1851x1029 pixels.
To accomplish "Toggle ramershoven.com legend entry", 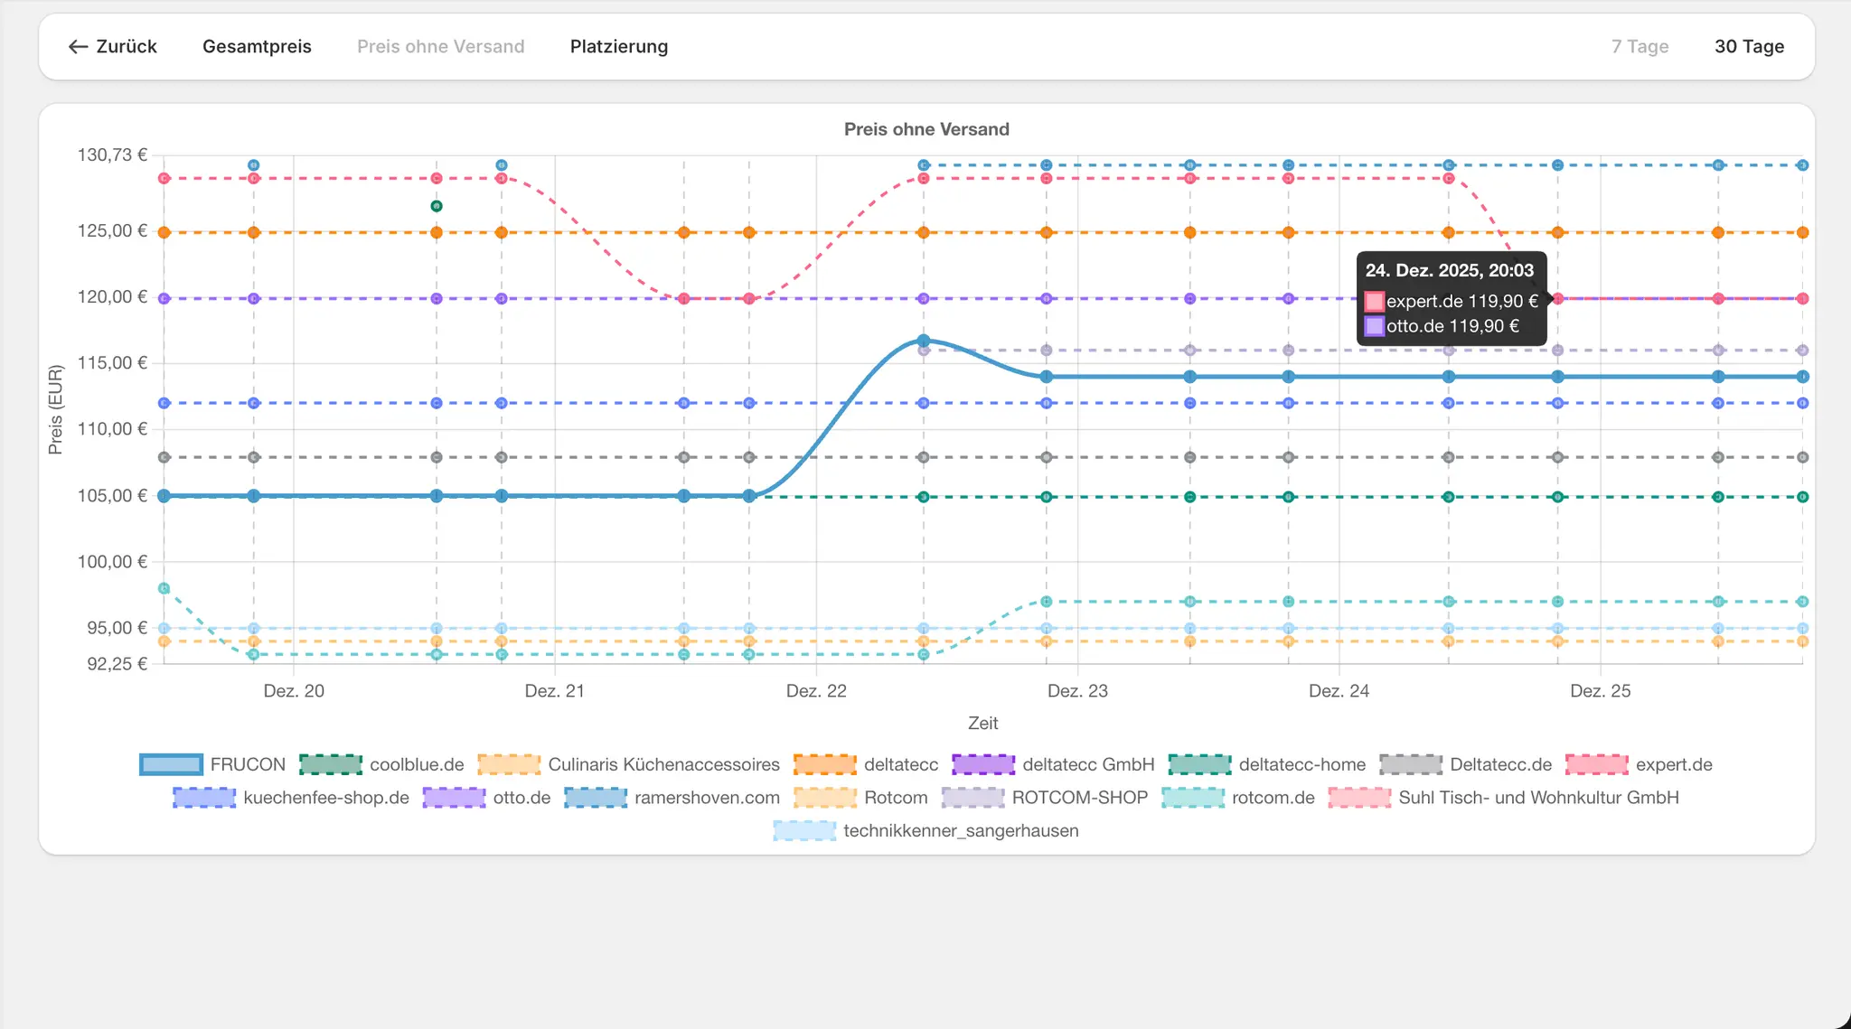I will 672,798.
